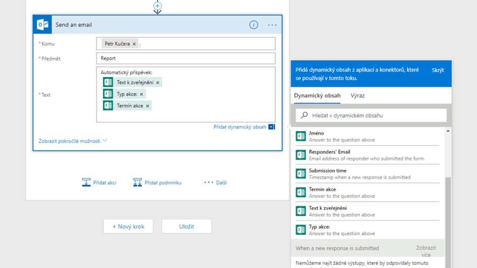Screen dimensions: 477x268
Task: Open the three-dots menu of Send an email
Action: (x=272, y=25)
